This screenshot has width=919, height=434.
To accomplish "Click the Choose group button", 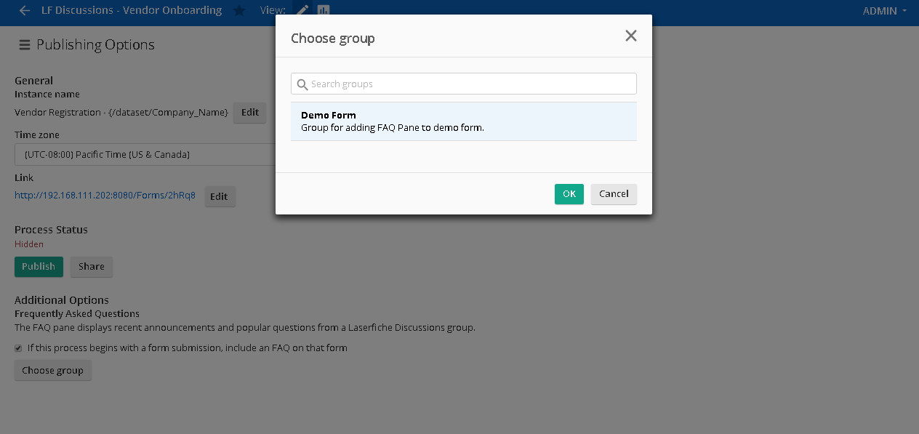I will (52, 371).
